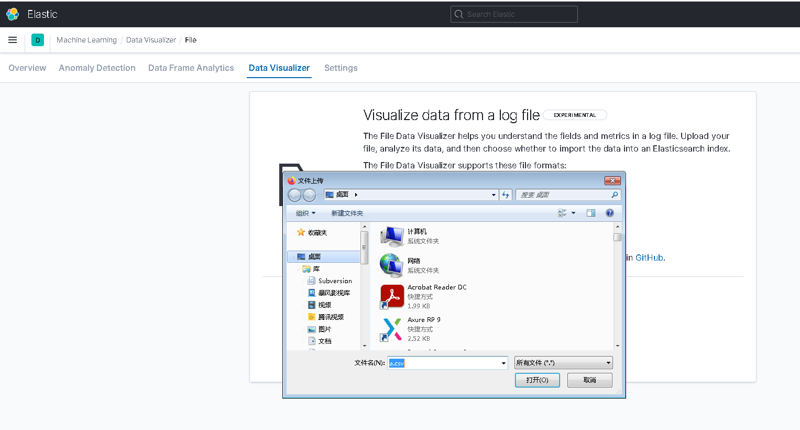Click the file list scroll down arrow
This screenshot has height=430, width=800.
point(618,346)
